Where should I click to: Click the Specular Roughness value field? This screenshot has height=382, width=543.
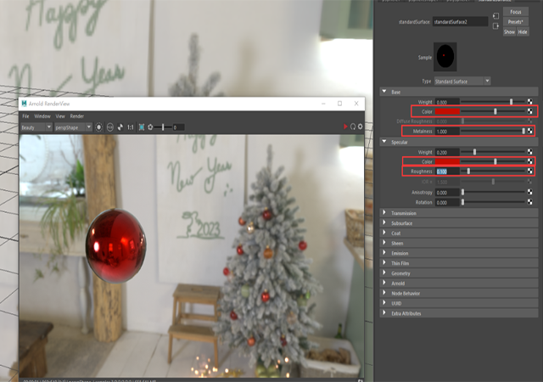[447, 171]
